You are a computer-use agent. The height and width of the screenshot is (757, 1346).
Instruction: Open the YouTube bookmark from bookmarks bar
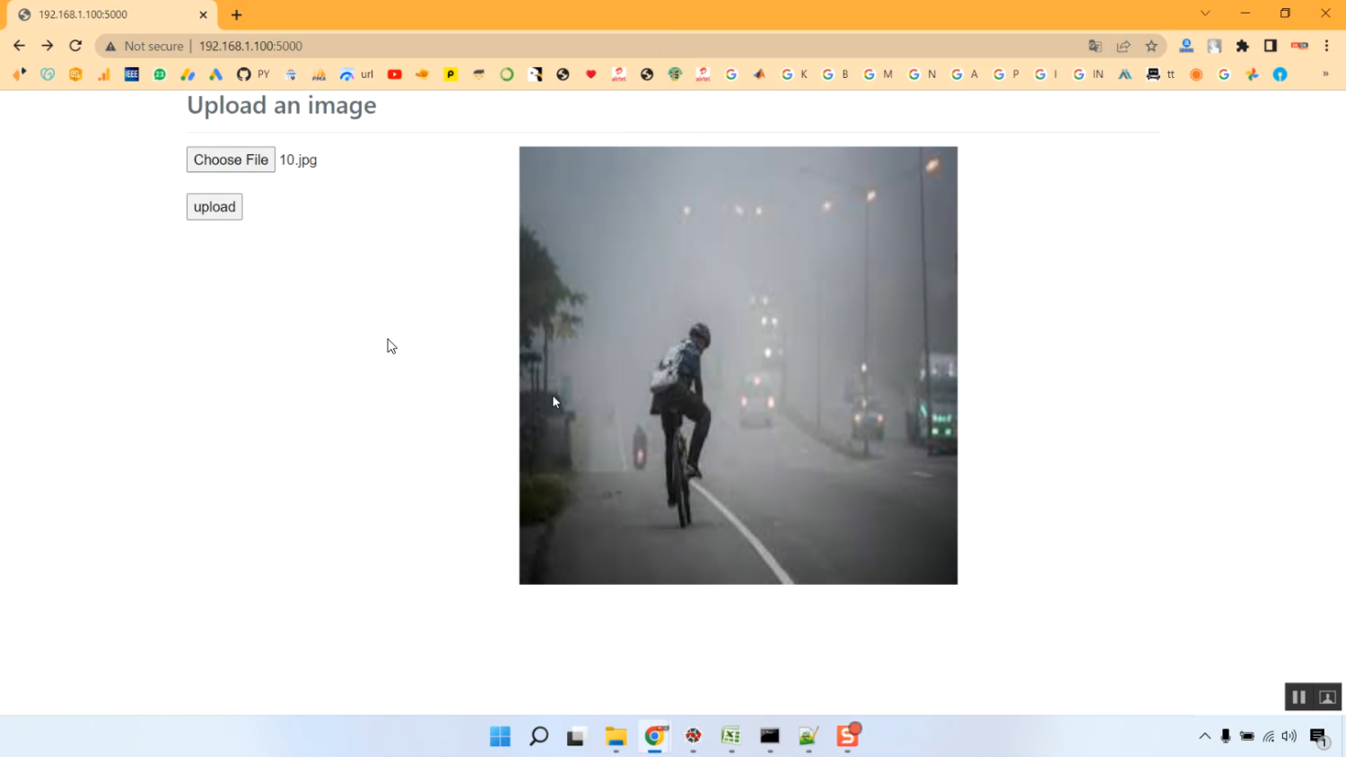click(x=395, y=74)
